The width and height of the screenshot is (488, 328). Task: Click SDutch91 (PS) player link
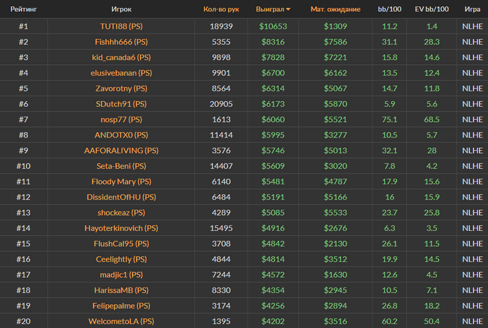[x=121, y=104]
